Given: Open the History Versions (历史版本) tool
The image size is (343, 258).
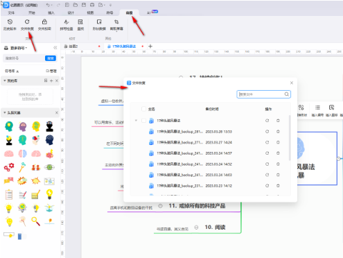Looking at the screenshot, I should (10, 25).
